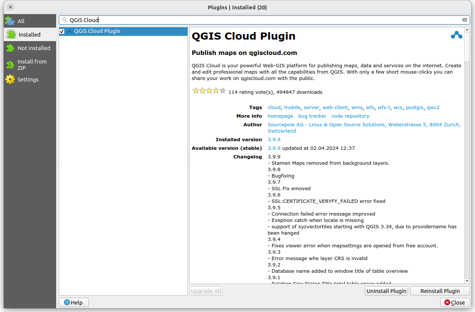
Task: Clear the search field with the X icon
Action: (464, 20)
